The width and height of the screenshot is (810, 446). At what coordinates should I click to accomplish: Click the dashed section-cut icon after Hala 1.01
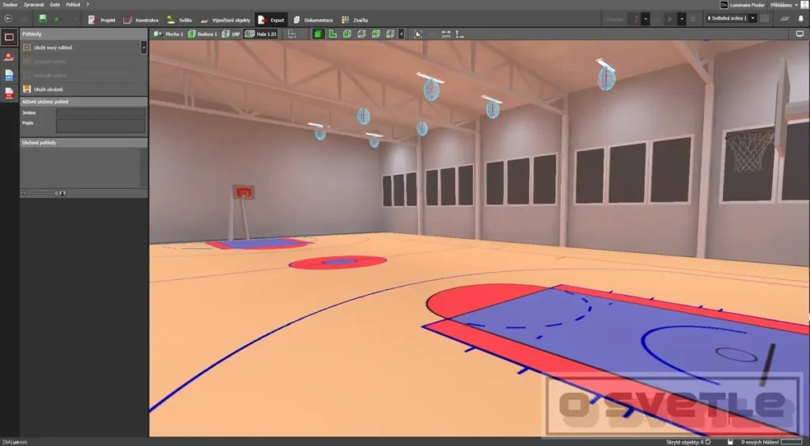[292, 34]
